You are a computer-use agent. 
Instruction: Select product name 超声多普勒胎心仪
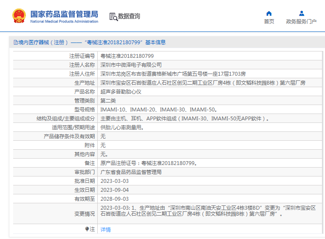pyautogui.click(x=121, y=92)
